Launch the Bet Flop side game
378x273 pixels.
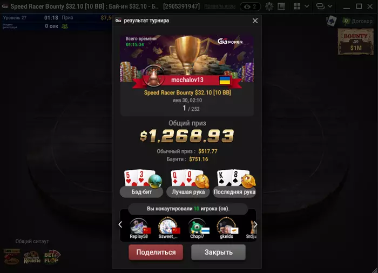(x=51, y=257)
